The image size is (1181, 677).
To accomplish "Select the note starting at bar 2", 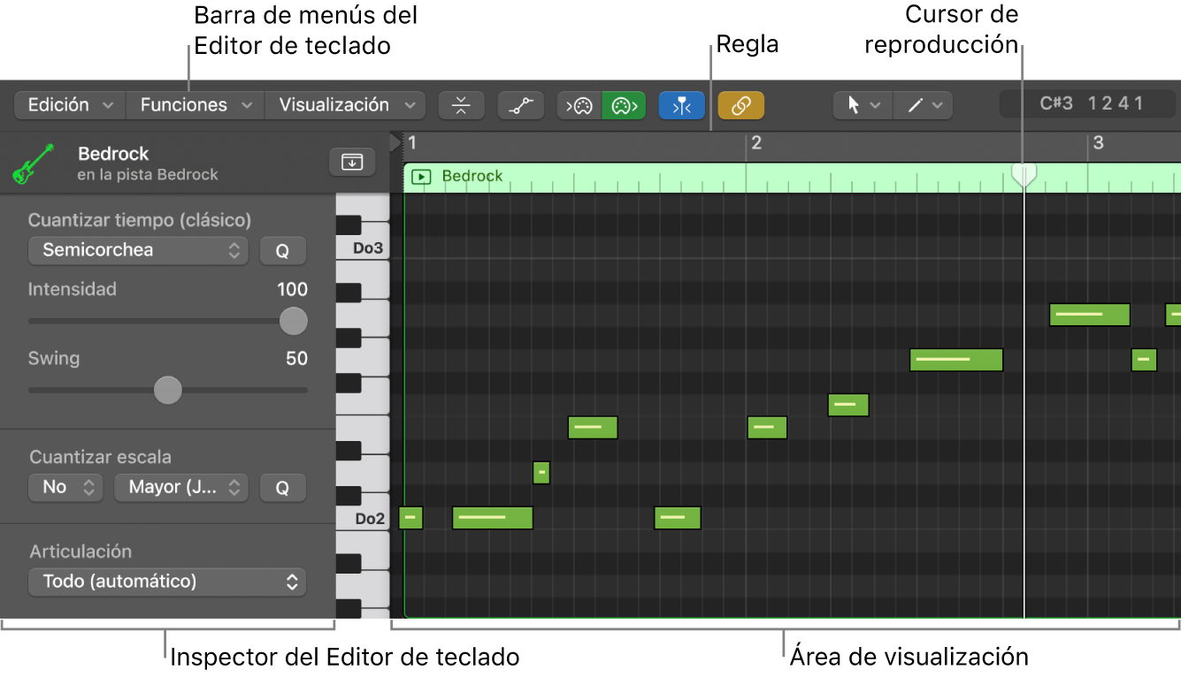I will pos(767,428).
